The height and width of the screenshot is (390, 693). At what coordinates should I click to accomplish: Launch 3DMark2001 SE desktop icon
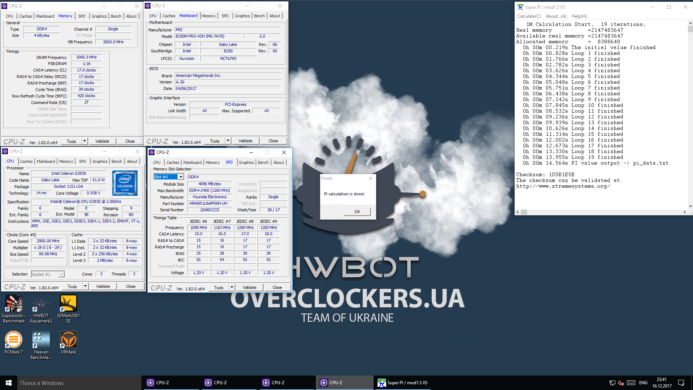pyautogui.click(x=68, y=309)
